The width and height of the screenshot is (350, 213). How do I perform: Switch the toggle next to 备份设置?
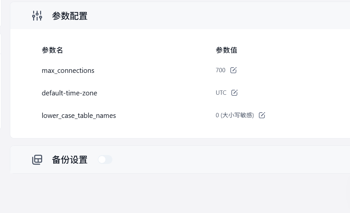pos(105,159)
